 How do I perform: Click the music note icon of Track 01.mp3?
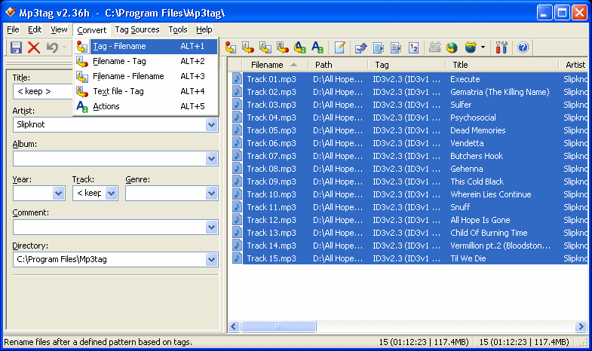[237, 79]
